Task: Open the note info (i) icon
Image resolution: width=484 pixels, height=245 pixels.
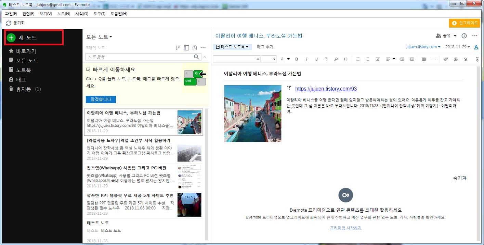Action: [464, 36]
